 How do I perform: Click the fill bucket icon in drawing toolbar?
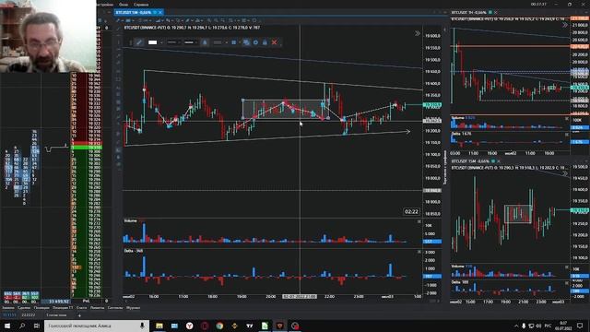(205, 42)
